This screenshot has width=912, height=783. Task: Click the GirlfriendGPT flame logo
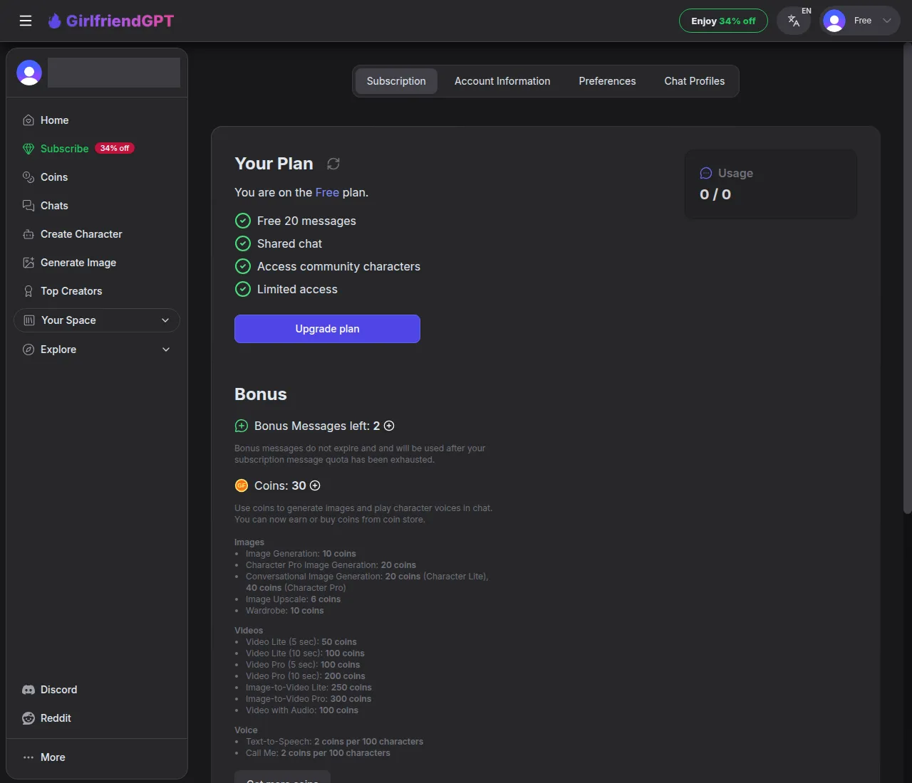tap(54, 21)
